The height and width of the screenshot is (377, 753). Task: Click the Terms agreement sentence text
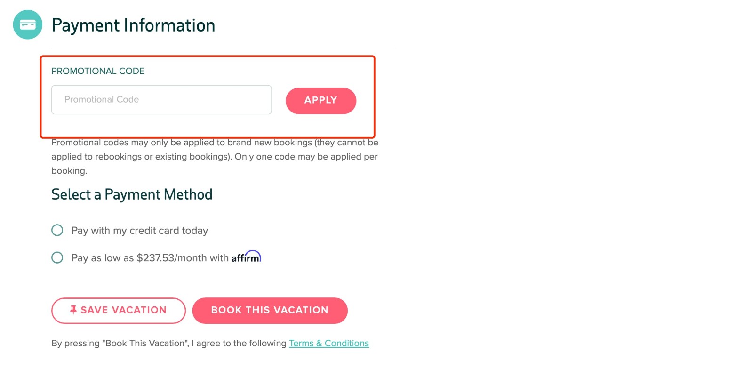coord(169,343)
